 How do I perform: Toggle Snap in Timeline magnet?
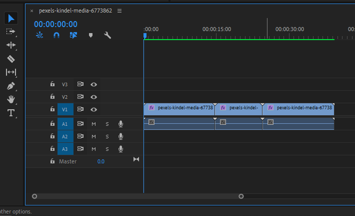[x=56, y=35]
